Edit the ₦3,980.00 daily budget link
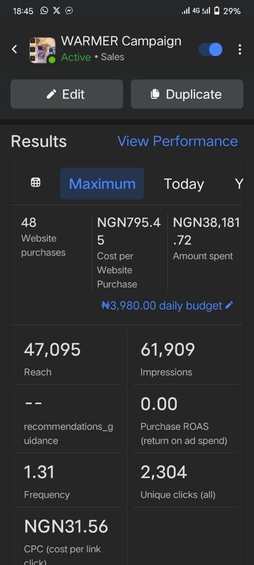Image resolution: width=254 pixels, height=565 pixels. click(161, 305)
